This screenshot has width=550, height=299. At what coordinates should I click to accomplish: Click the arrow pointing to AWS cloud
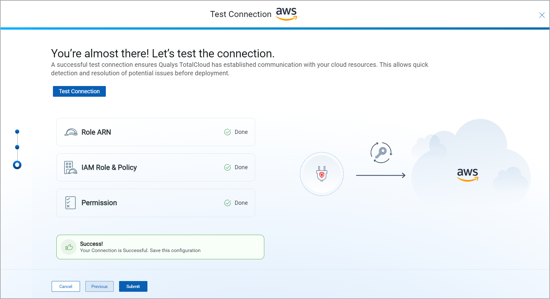coord(381,175)
